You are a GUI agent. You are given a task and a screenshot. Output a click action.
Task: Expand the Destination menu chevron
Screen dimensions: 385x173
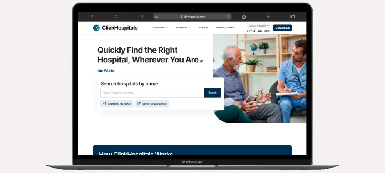(x=167, y=28)
